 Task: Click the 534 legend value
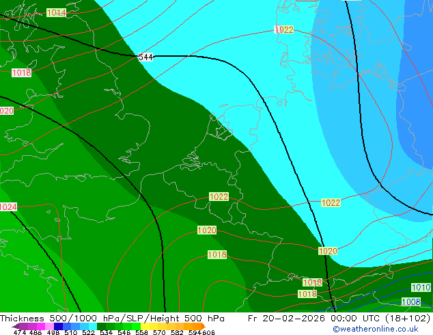point(106,332)
